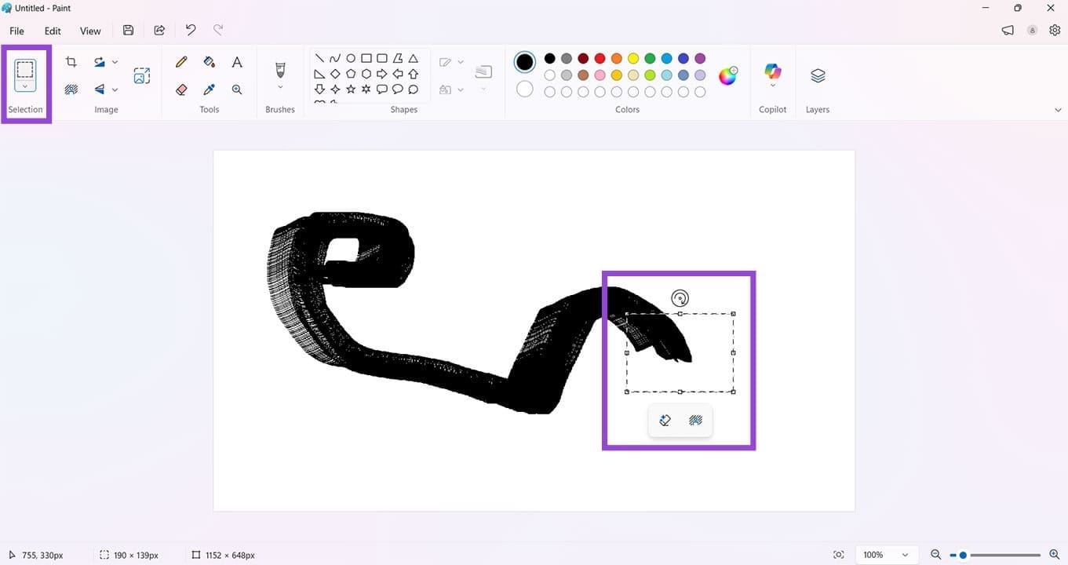The height and width of the screenshot is (565, 1068).
Task: Pick the Color picker tool
Action: pyautogui.click(x=209, y=89)
